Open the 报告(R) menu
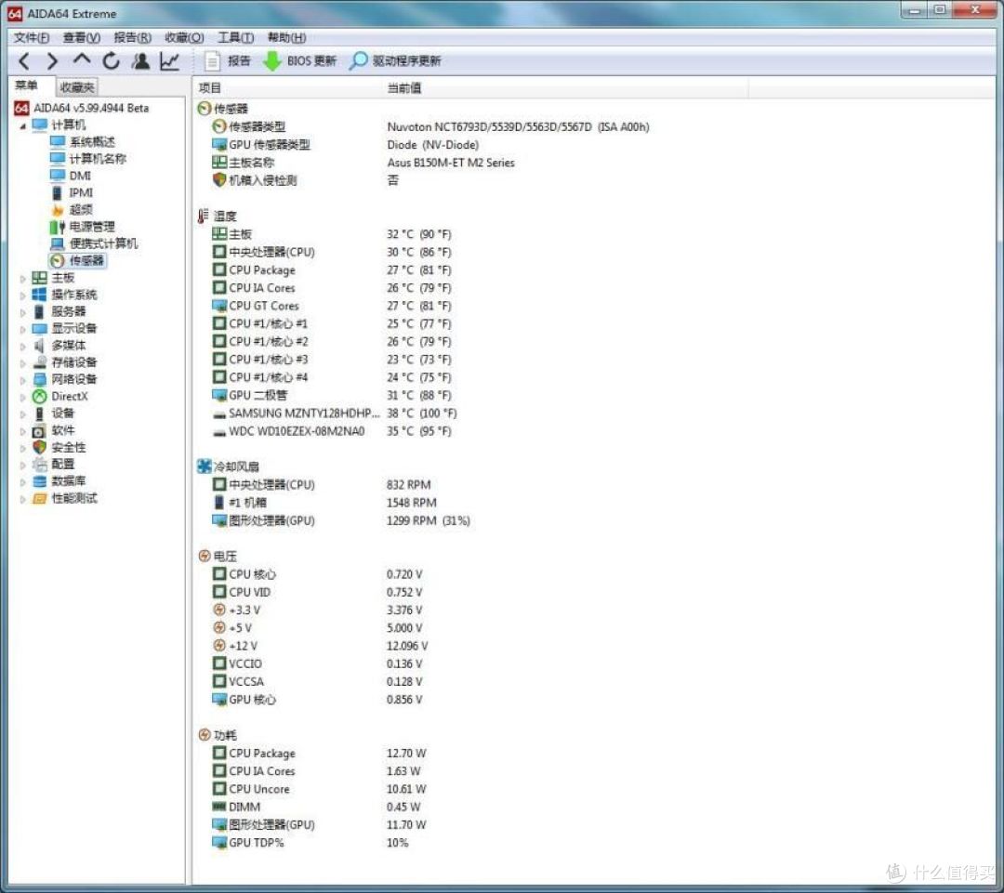 133,38
